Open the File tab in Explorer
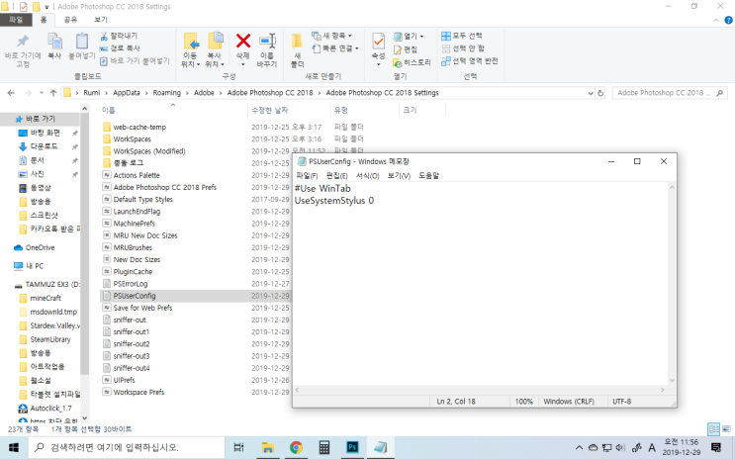The image size is (735, 459). (16, 20)
